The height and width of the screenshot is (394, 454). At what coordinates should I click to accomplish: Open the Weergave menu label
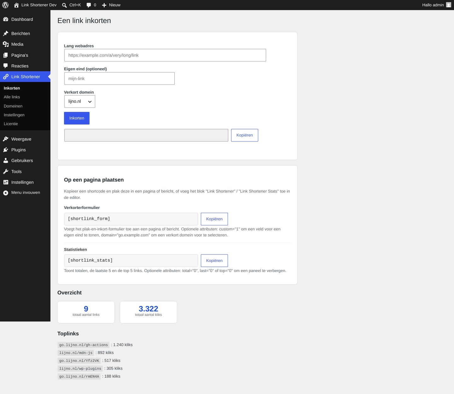pos(21,139)
